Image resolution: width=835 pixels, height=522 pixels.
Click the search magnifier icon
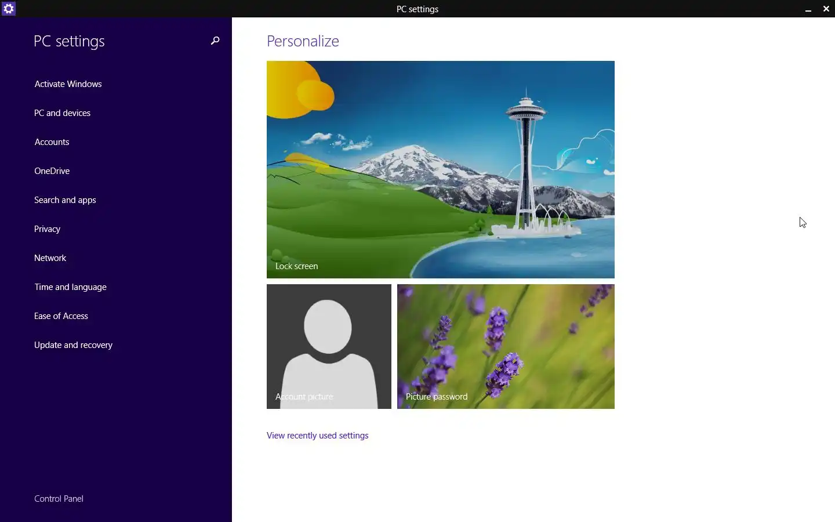215,41
